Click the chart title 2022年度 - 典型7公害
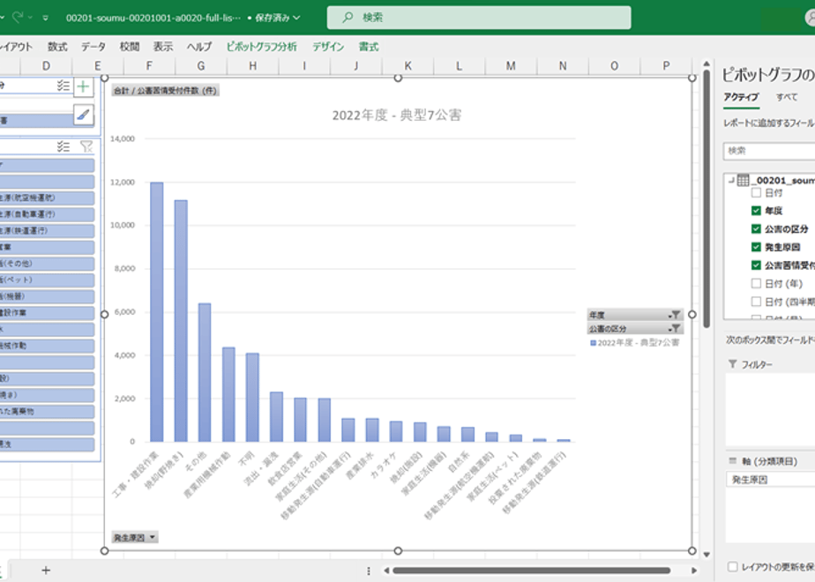Image resolution: width=815 pixels, height=582 pixels. (397, 115)
